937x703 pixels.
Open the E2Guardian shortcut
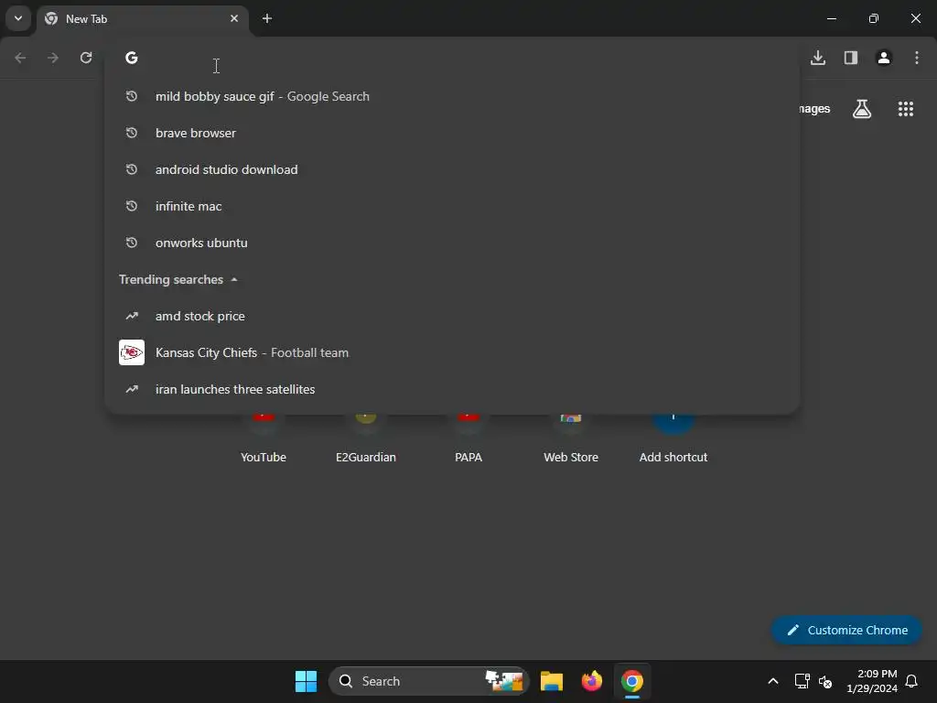(x=366, y=439)
